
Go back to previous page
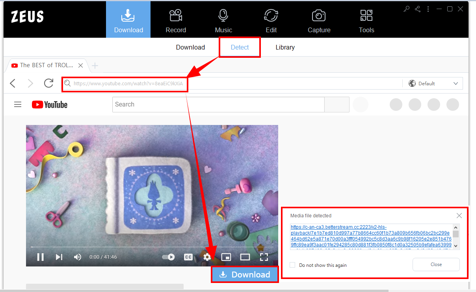pyautogui.click(x=13, y=83)
